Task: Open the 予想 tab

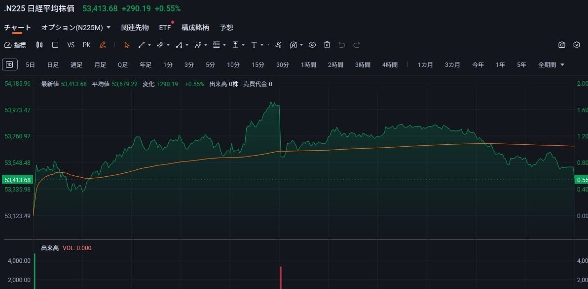Action: [x=226, y=28]
